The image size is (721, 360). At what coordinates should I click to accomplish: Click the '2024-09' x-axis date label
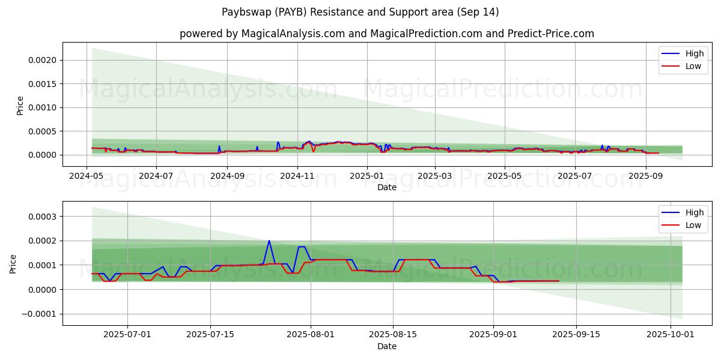(227, 176)
